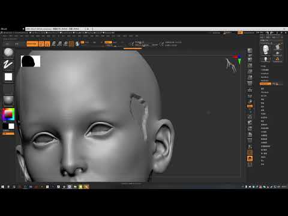Select the Rotate transform icon
The image size is (288, 216).
[65, 44]
